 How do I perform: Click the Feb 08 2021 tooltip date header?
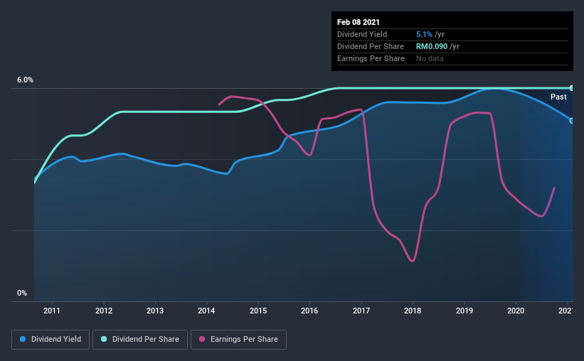click(359, 22)
